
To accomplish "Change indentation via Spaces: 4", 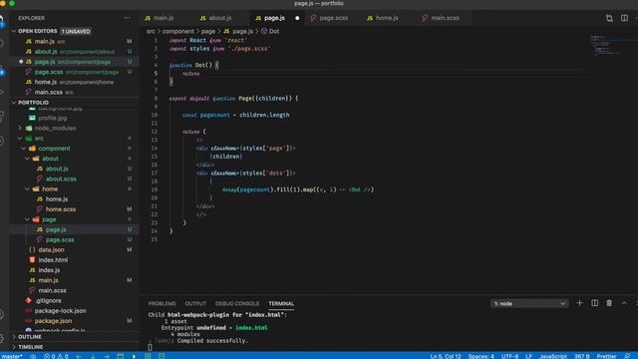I will [480, 356].
